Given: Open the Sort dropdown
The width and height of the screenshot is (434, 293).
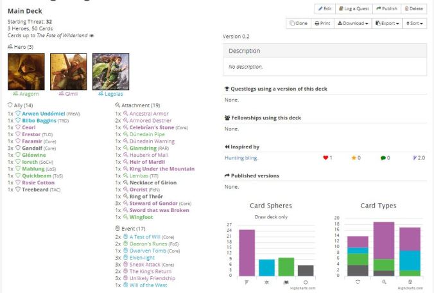Looking at the screenshot, I should click(x=415, y=23).
